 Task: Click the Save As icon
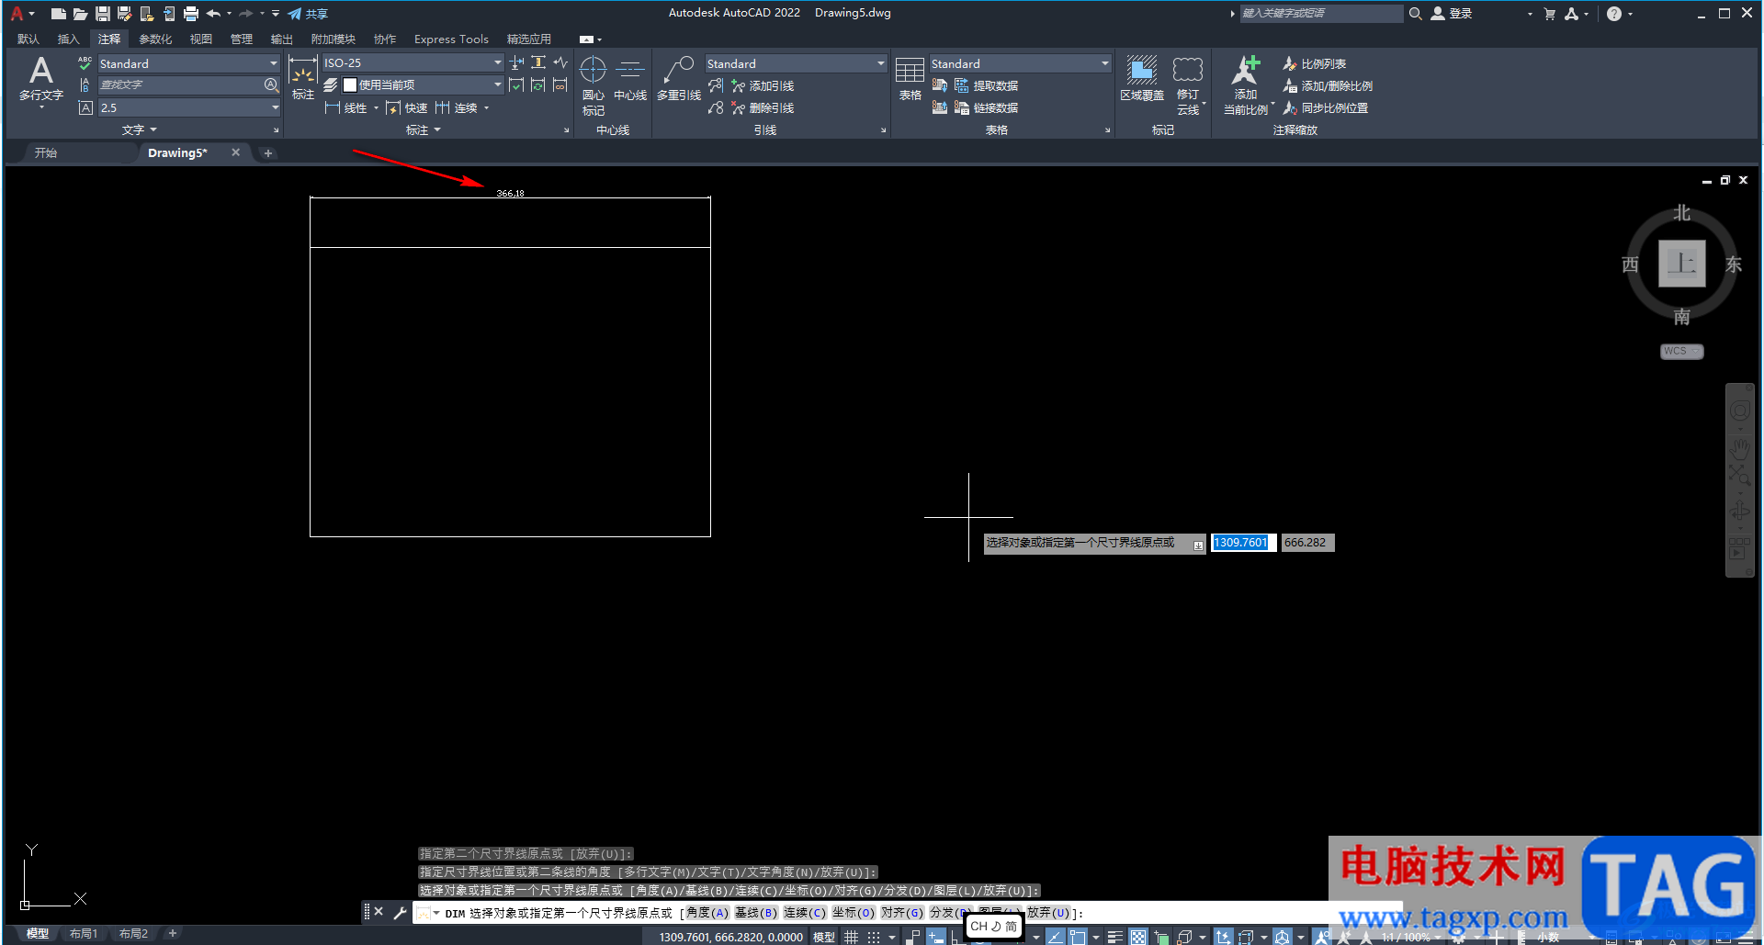pos(124,14)
